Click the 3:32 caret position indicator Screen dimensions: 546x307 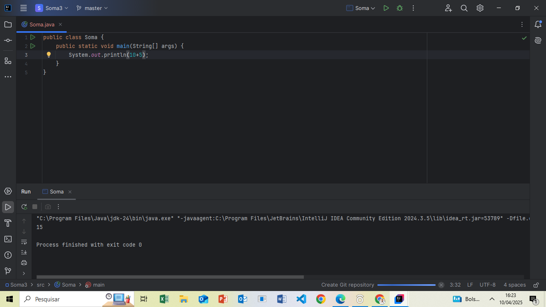click(455, 285)
